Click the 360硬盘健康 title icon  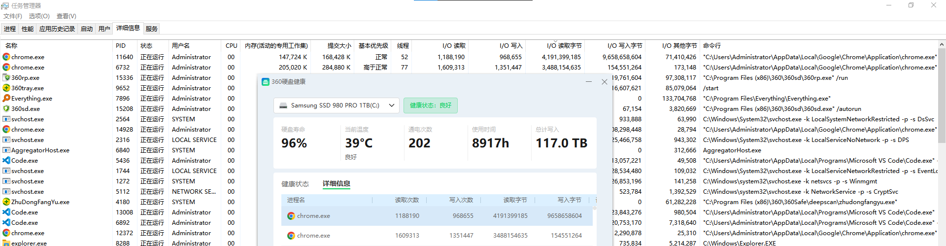point(266,82)
